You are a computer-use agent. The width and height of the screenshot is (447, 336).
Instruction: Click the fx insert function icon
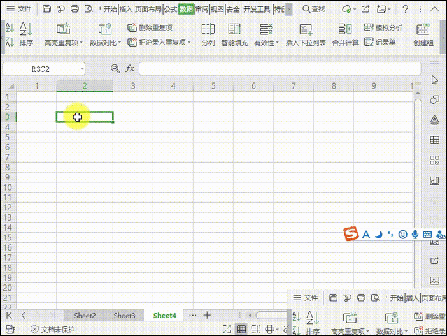(x=130, y=69)
